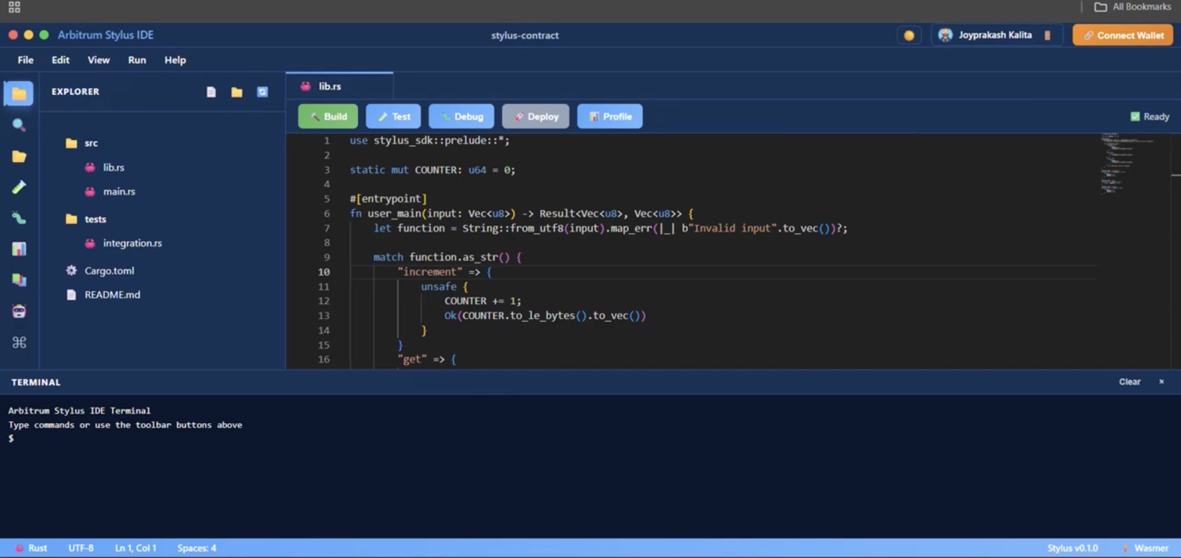Click the open-folder icon in the sidebar
Viewport: 1181px width, 558px height.
tap(19, 156)
